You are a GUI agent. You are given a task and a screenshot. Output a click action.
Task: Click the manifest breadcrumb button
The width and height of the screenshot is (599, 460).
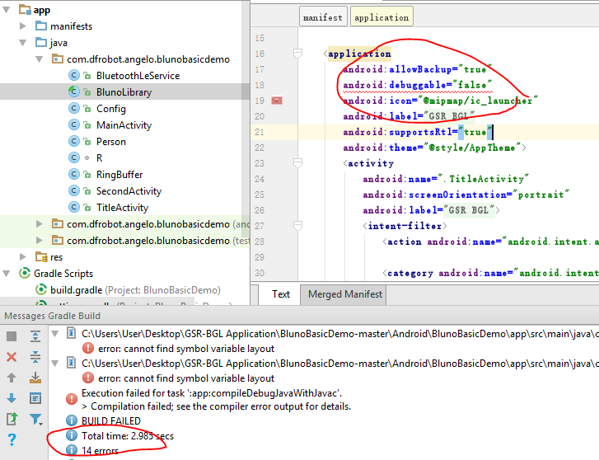(322, 17)
